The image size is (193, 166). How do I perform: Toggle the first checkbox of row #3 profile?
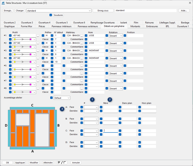pos(10,50)
